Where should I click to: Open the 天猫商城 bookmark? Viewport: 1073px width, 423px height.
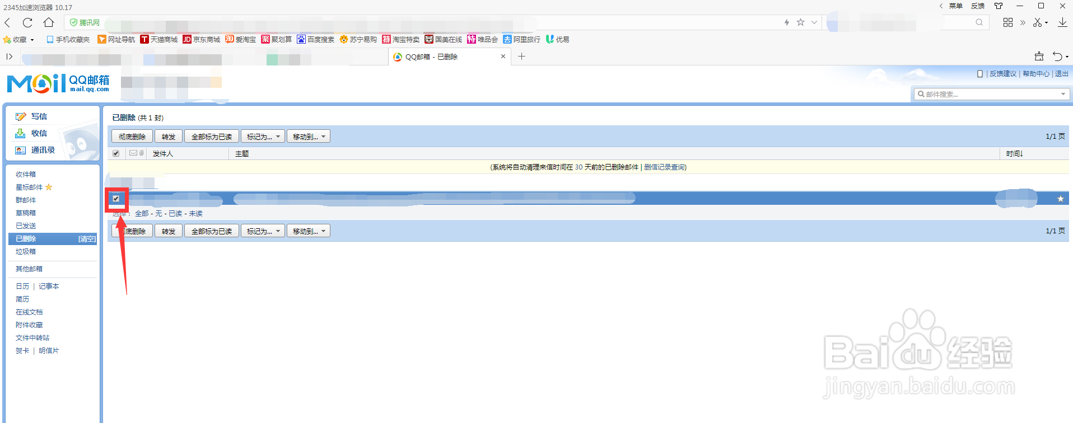click(x=159, y=39)
